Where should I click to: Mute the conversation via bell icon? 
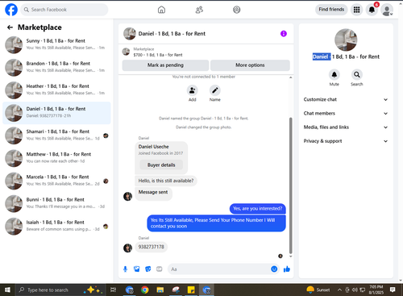click(334, 74)
